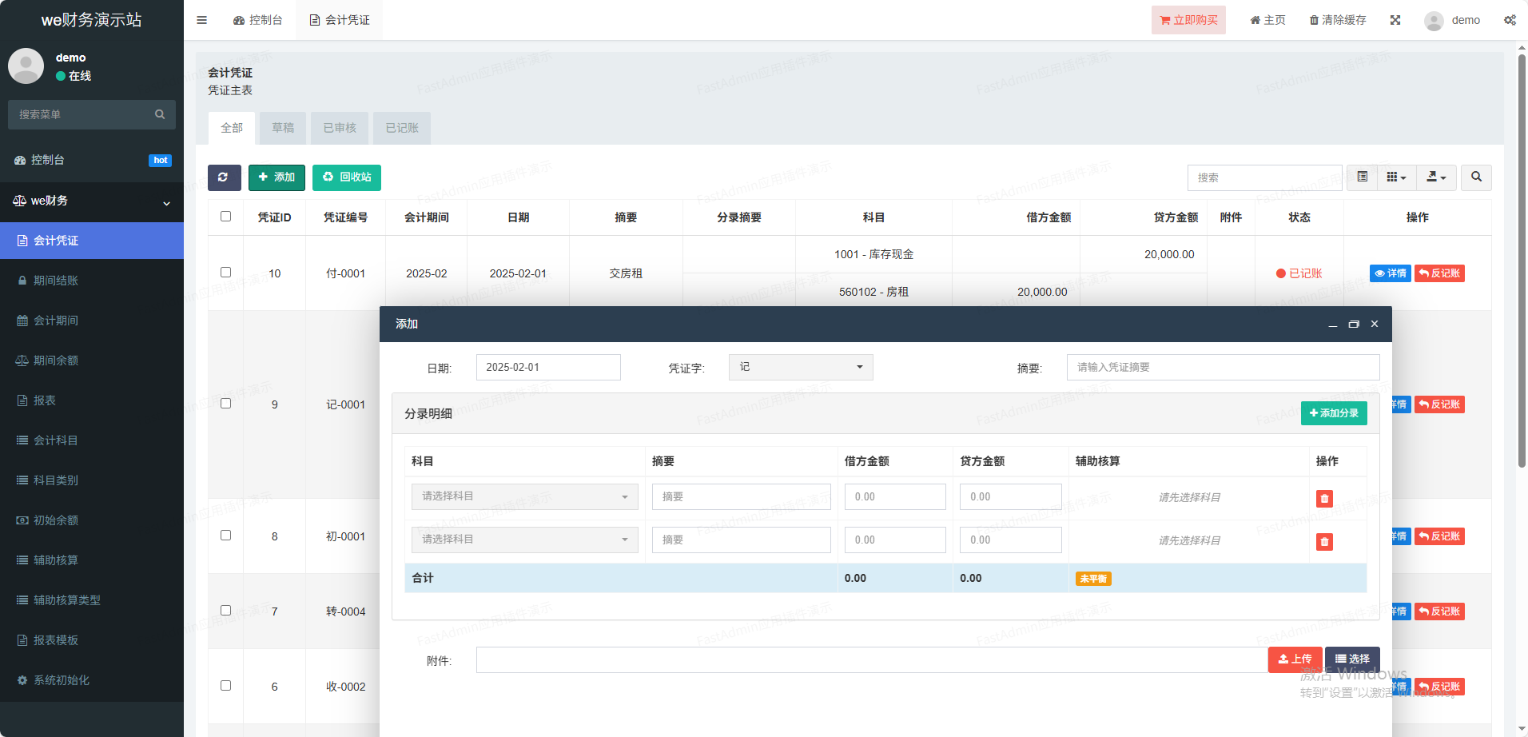Toggle the table list view icon
Screen dimensions: 1528x737
[1363, 177]
